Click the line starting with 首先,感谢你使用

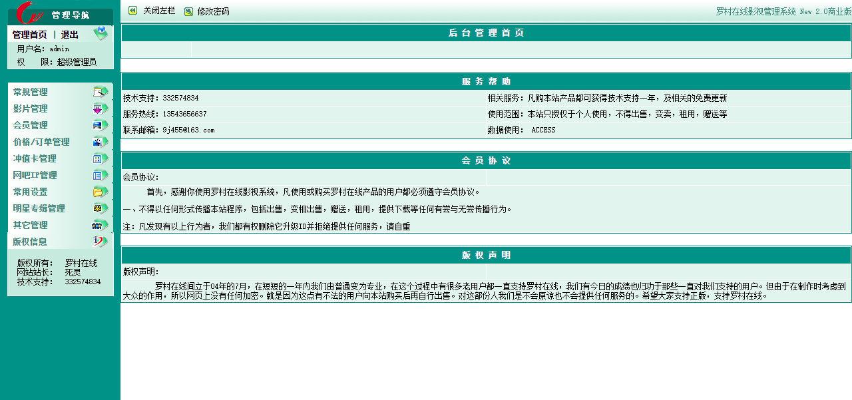pyautogui.click(x=314, y=192)
